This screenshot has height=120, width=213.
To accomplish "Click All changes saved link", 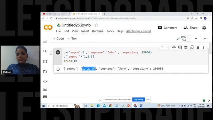I will [x=138, y=31].
